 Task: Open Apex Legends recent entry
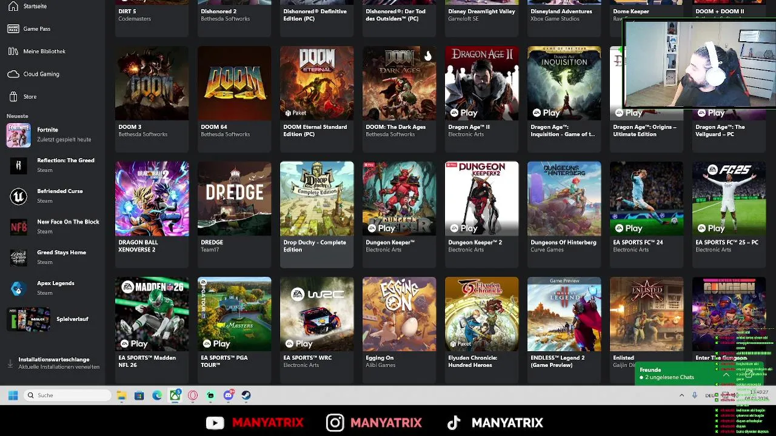click(53, 288)
